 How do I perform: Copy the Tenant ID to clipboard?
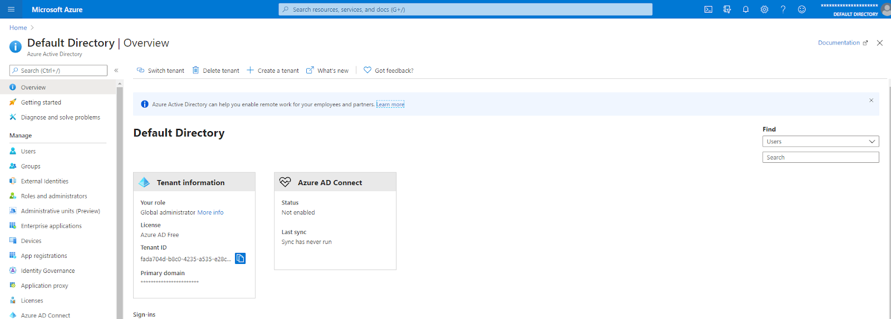tap(240, 258)
